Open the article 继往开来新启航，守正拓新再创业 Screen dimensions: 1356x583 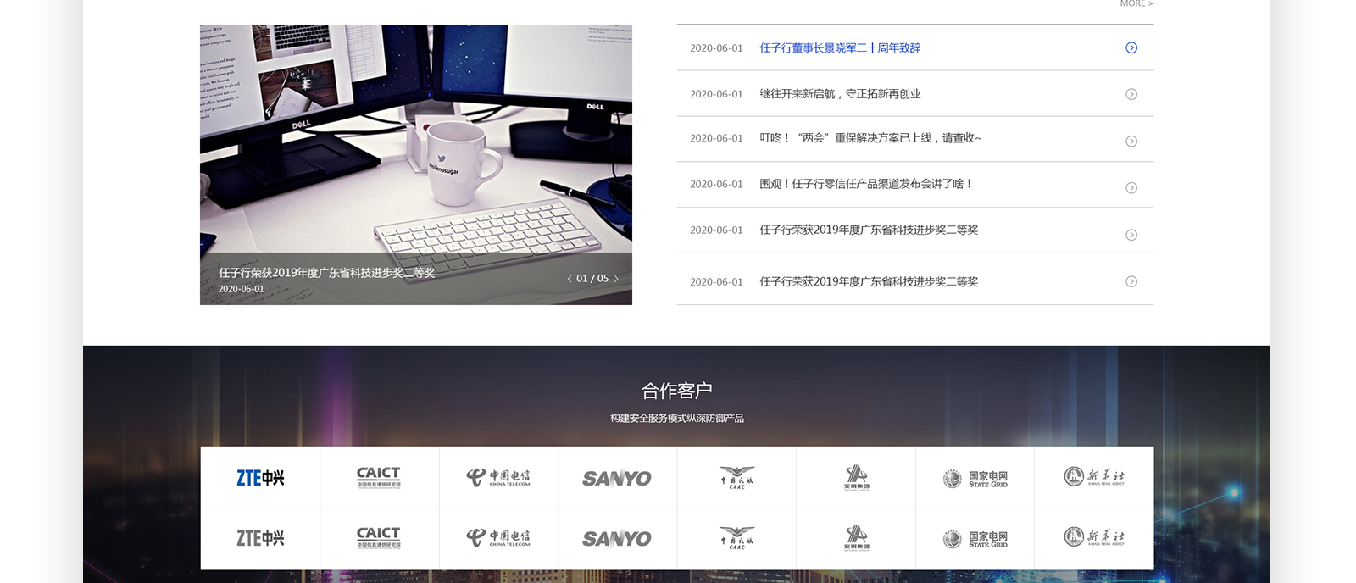pos(839,94)
